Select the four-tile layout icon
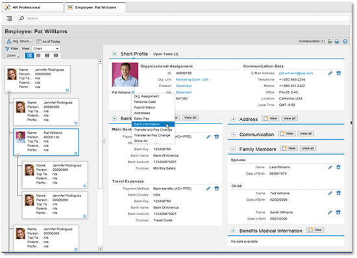This screenshot has width=357, height=258. [56, 55]
